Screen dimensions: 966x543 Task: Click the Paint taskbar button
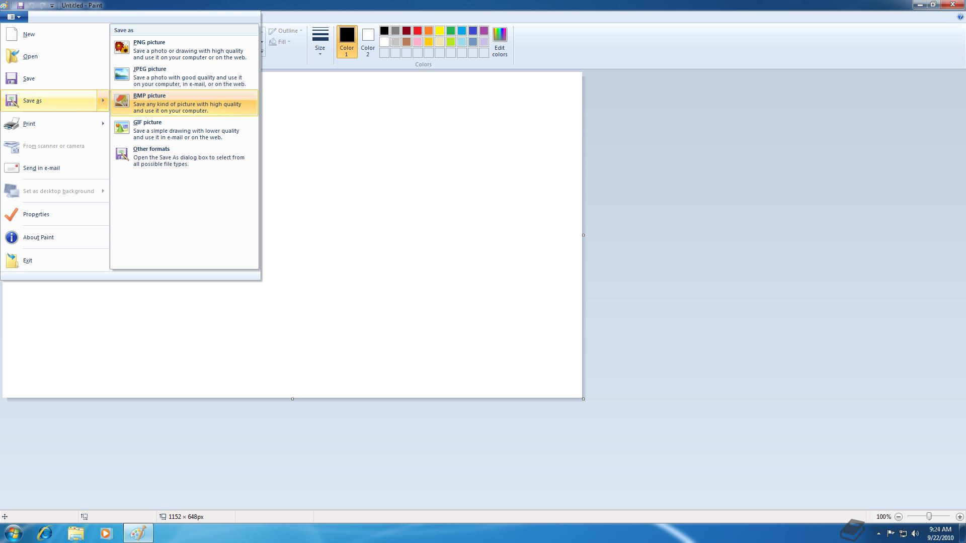coord(138,533)
